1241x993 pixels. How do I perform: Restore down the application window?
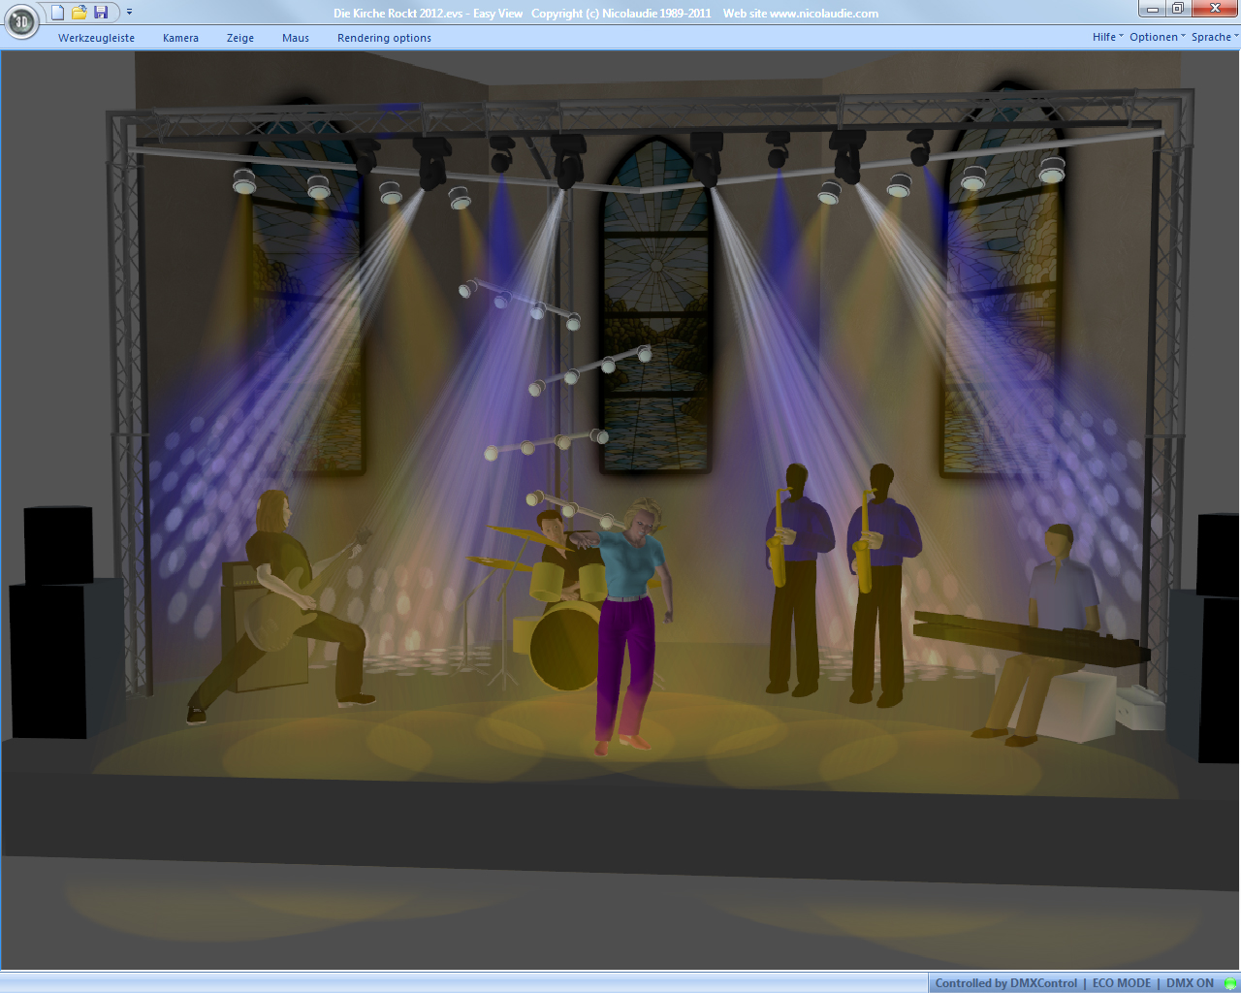[x=1177, y=9]
